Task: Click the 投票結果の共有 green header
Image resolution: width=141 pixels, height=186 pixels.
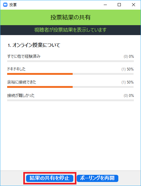Action: [x=70, y=17]
